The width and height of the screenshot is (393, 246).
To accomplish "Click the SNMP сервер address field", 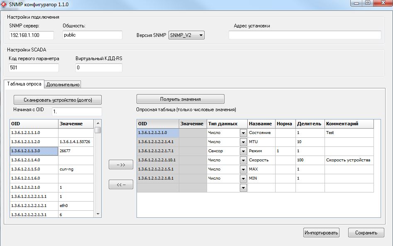I will pos(32,35).
